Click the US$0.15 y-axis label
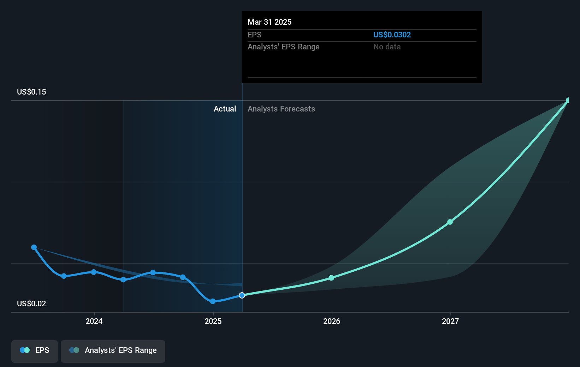This screenshot has height=367, width=580. pyautogui.click(x=31, y=92)
